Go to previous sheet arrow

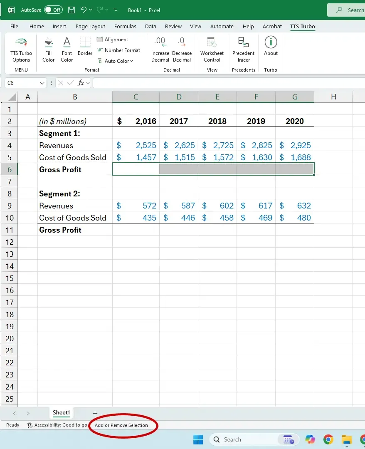14,413
